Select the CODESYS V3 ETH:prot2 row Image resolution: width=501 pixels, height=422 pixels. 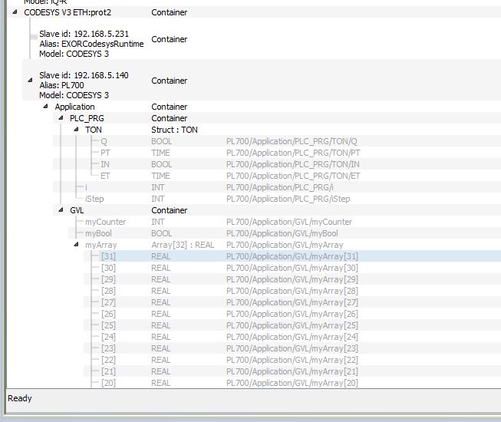click(68, 12)
